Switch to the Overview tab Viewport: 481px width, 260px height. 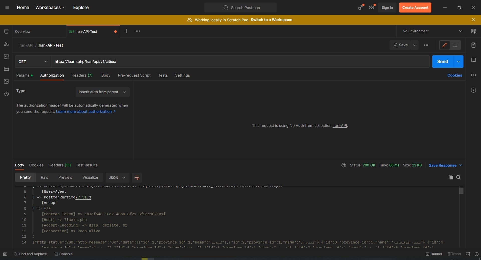tap(39, 31)
